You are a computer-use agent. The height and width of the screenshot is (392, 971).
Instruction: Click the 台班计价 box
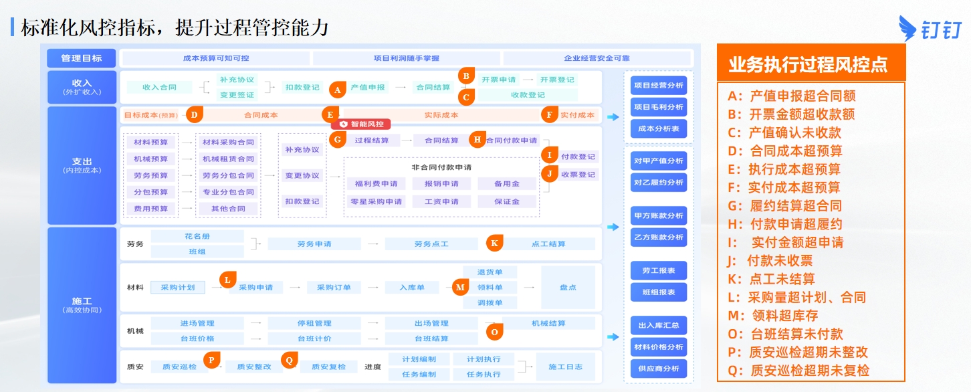[314, 338]
